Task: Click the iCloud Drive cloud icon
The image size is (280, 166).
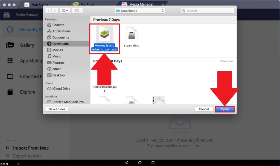Action: click(x=49, y=88)
